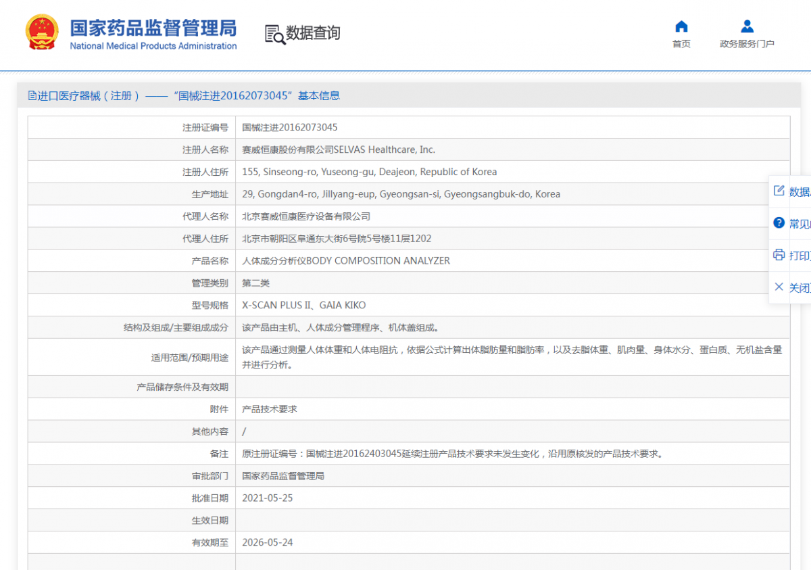
Task: Click 北京赛威恒康医疗设备有限公司 agent name
Action: click(306, 216)
